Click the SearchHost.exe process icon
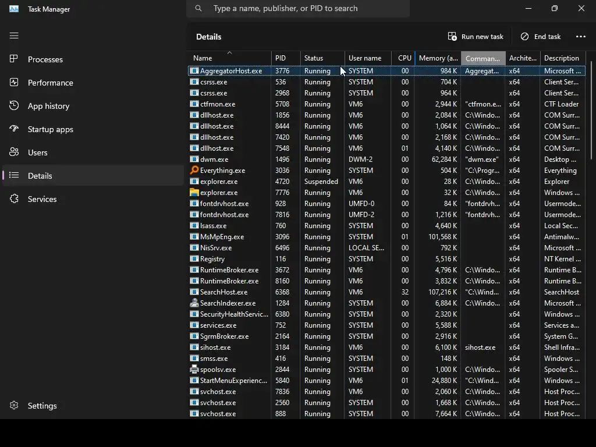 pyautogui.click(x=194, y=292)
